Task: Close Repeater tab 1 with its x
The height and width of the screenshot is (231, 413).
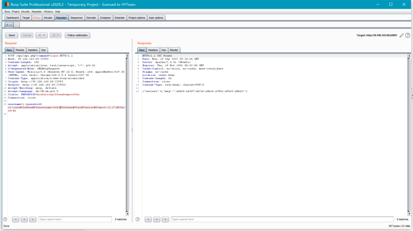Action: point(11,25)
